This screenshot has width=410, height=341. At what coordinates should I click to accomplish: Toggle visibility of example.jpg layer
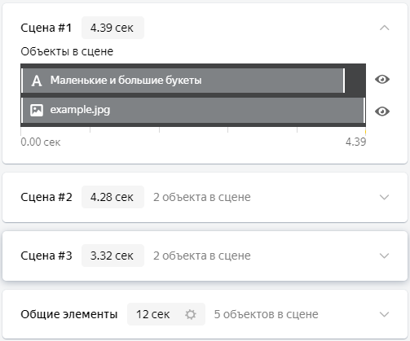[382, 111]
